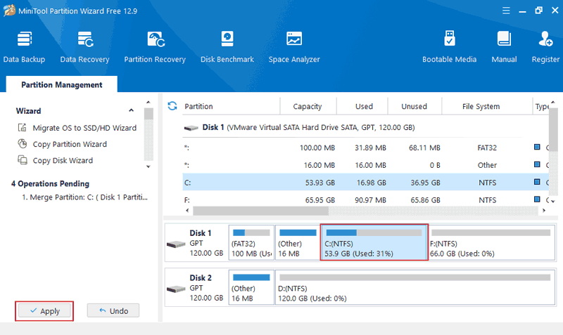This screenshot has height=335, width=563.
Task: Click the Undo button
Action: point(113,310)
